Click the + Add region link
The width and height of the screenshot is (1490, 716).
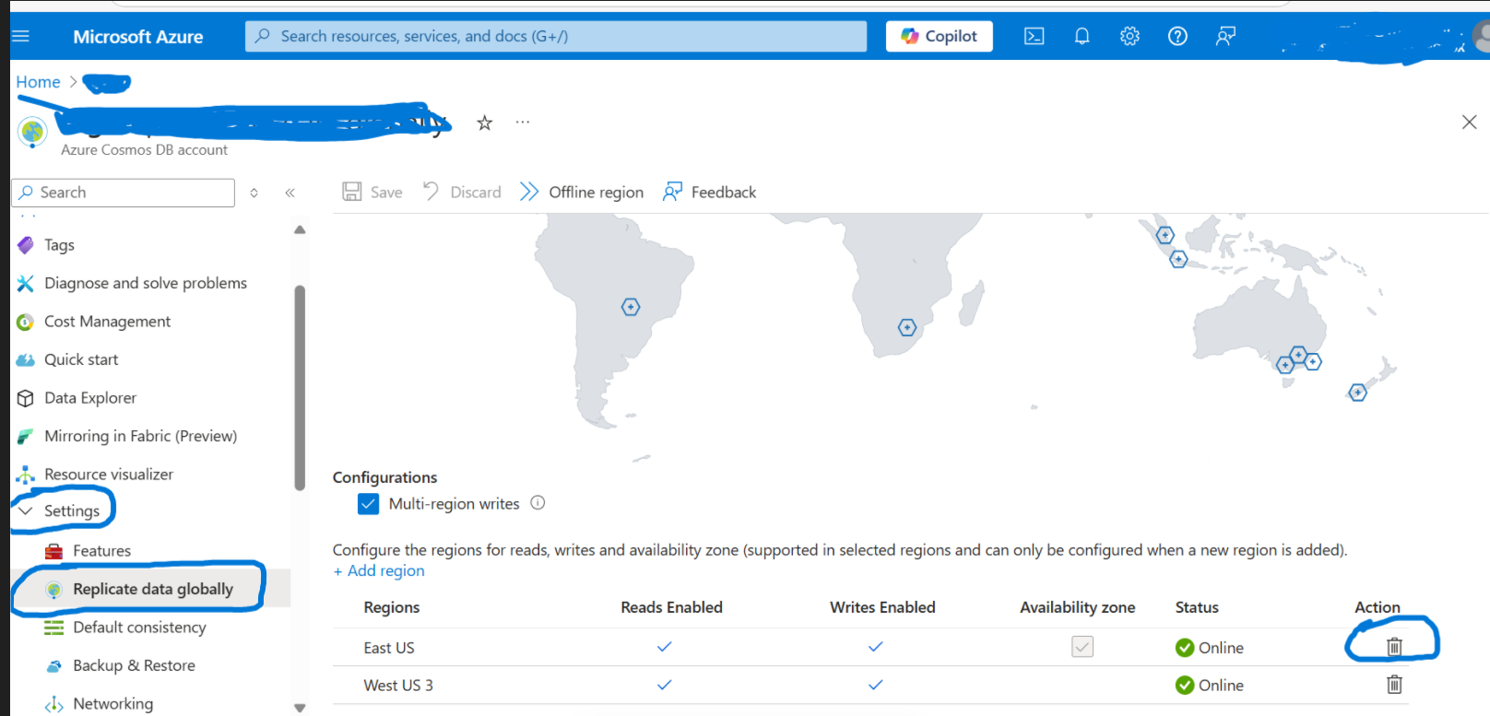pos(379,570)
